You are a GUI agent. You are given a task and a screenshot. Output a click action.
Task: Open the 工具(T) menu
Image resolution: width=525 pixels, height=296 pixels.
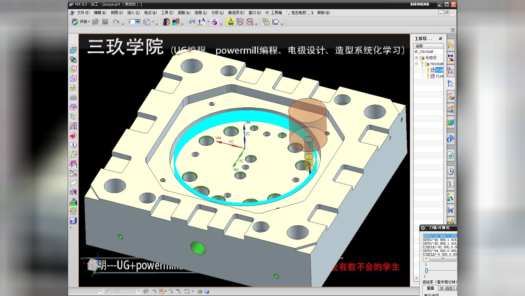(x=167, y=13)
